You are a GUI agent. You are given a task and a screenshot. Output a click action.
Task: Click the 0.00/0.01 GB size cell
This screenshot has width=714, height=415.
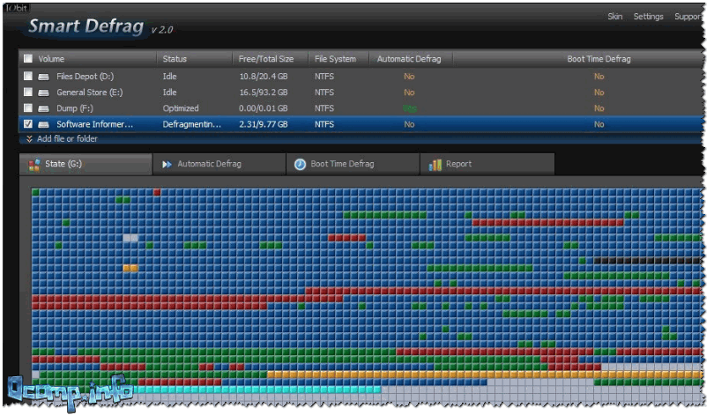click(264, 108)
